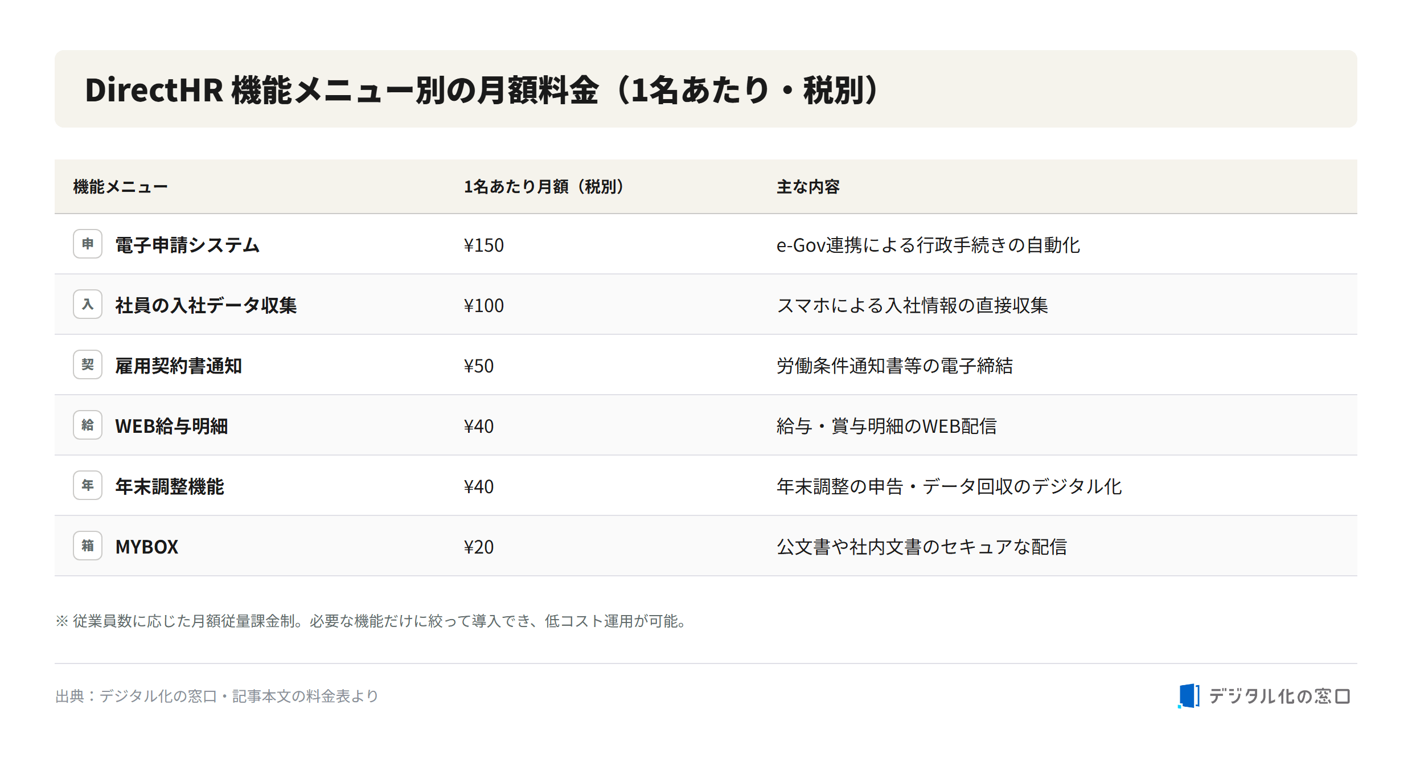
Task: Click the 箱 icon beside MYBOX
Action: [88, 546]
